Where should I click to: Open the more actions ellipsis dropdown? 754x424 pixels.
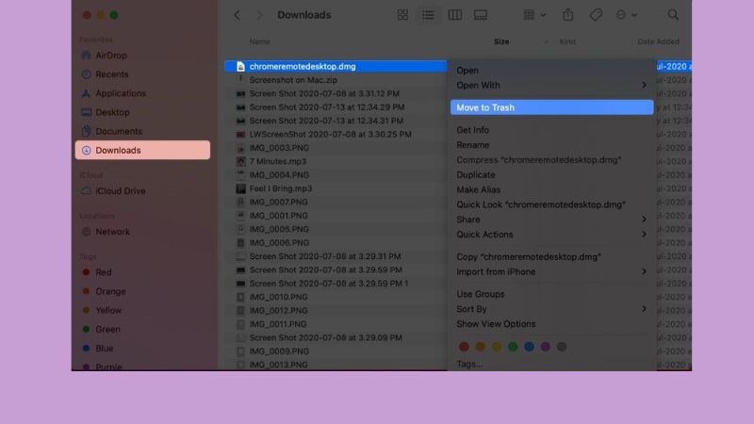626,15
